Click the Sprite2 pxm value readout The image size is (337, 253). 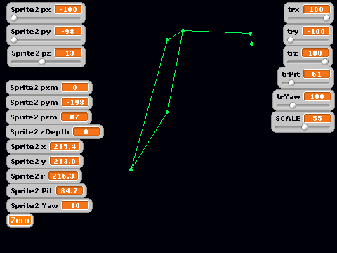tap(75, 88)
